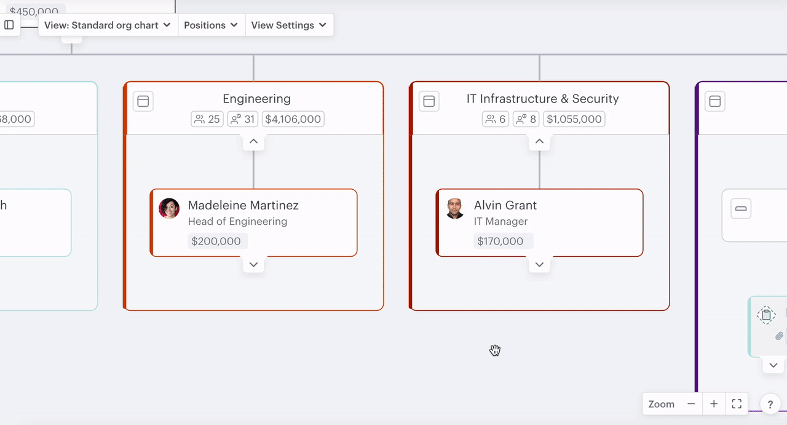
Task: Expand Alvin Grant's direct reports
Action: pos(539,264)
